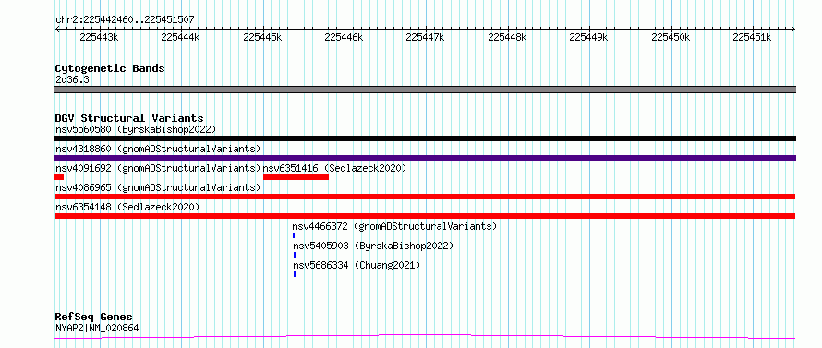Select the magenta NYAP2 gene line
Viewport: 822px width, 348px height.
425,336
